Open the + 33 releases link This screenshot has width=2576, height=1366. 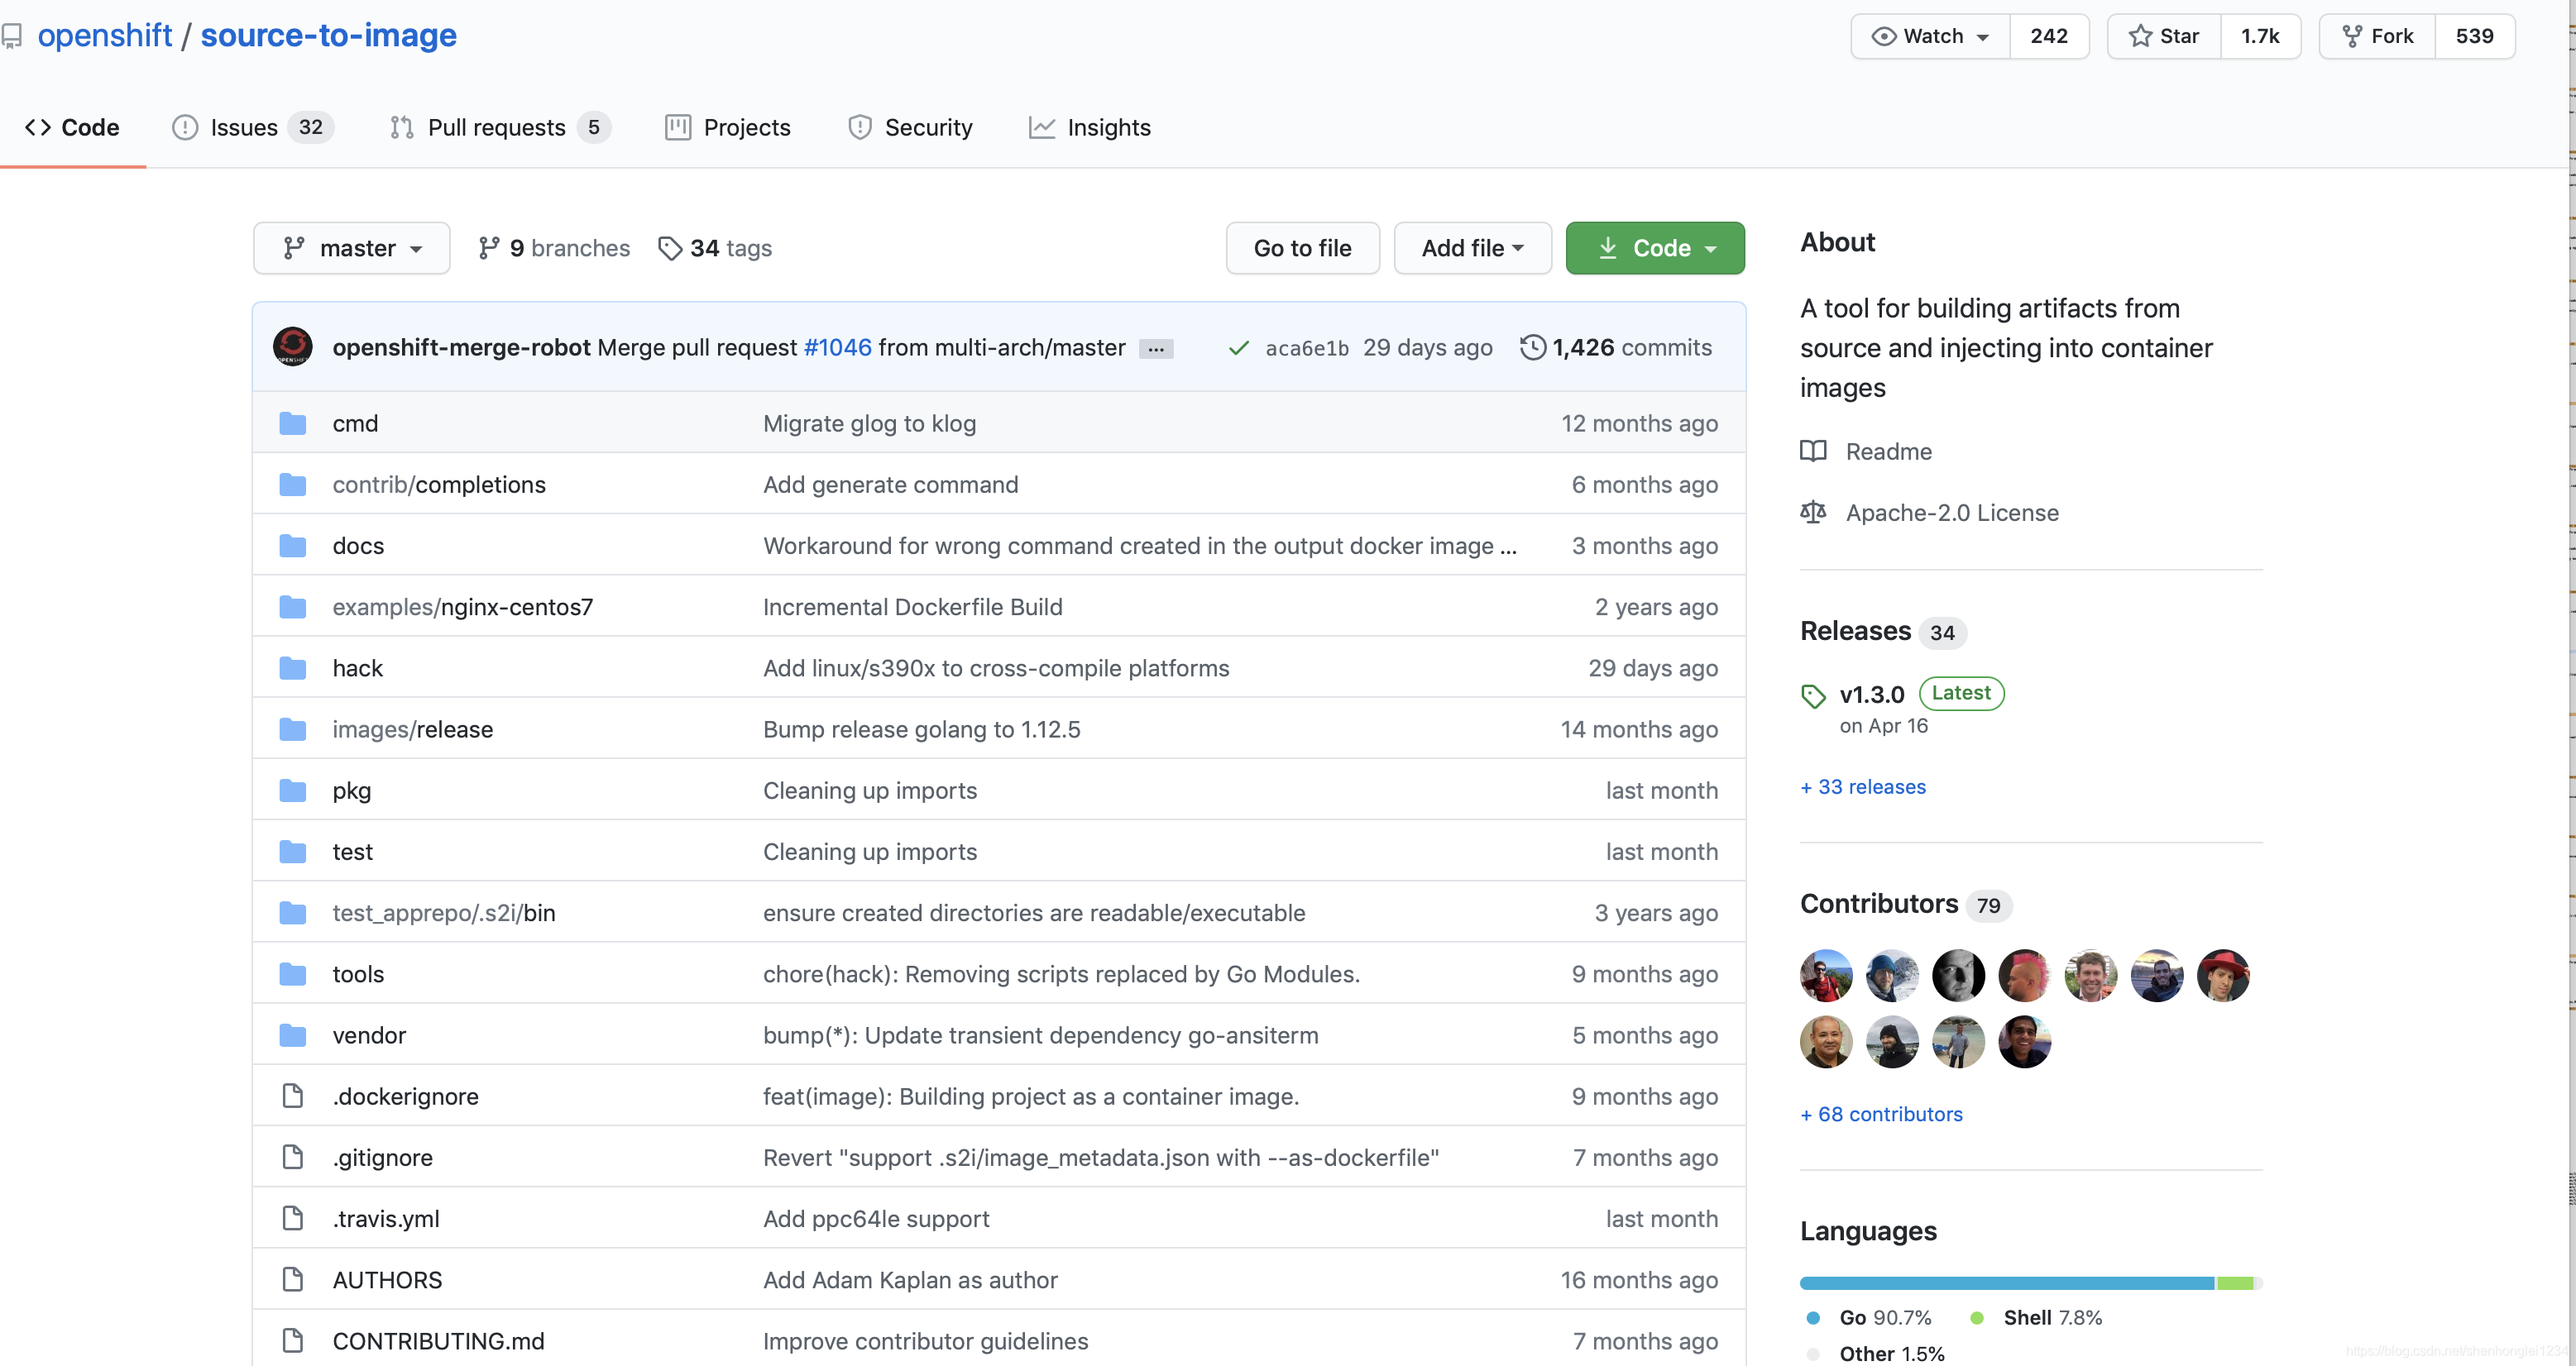pyautogui.click(x=1863, y=786)
